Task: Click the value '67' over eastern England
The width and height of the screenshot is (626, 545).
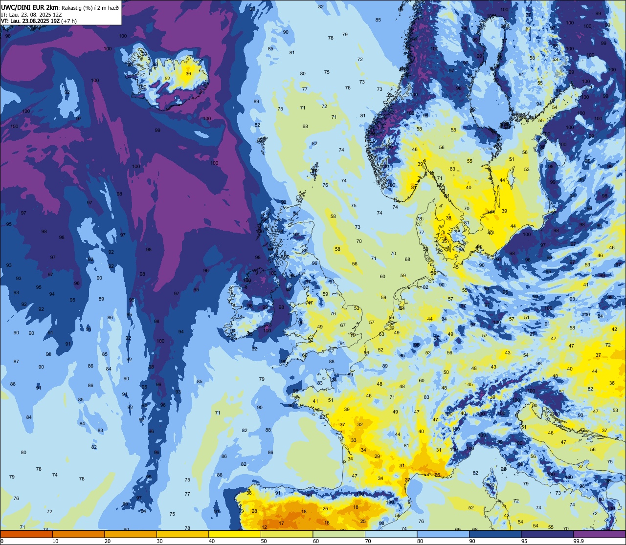Action: (x=343, y=326)
